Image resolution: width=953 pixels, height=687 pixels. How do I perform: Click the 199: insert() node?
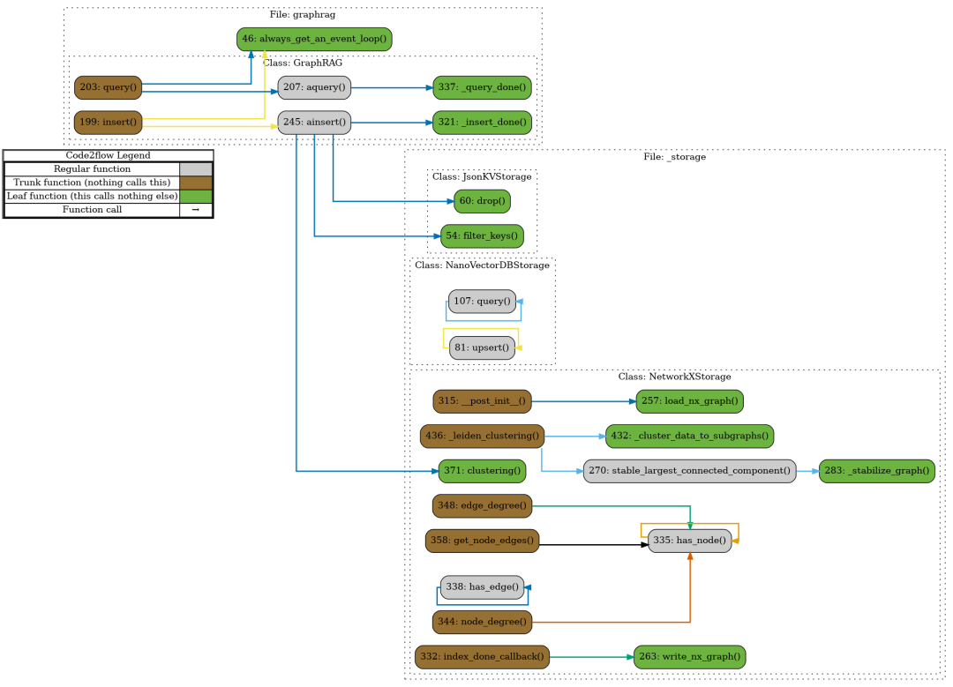(108, 122)
